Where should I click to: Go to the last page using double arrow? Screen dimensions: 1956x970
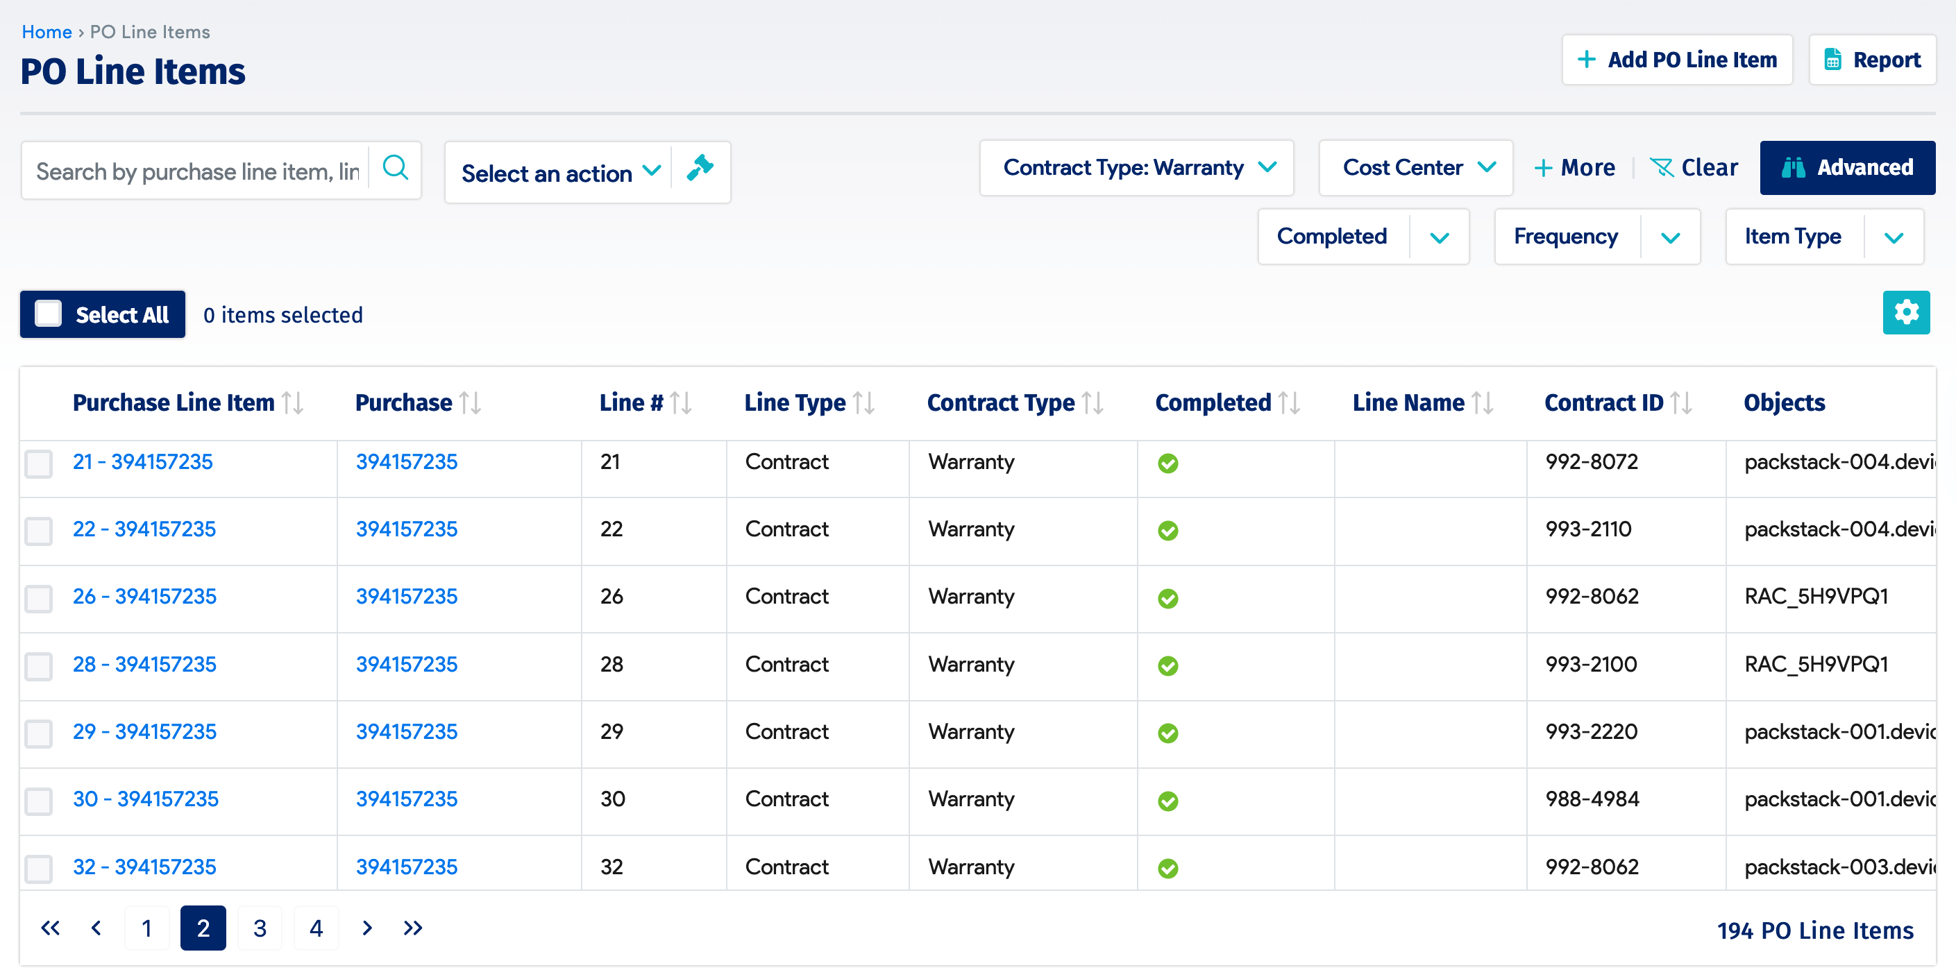click(412, 928)
